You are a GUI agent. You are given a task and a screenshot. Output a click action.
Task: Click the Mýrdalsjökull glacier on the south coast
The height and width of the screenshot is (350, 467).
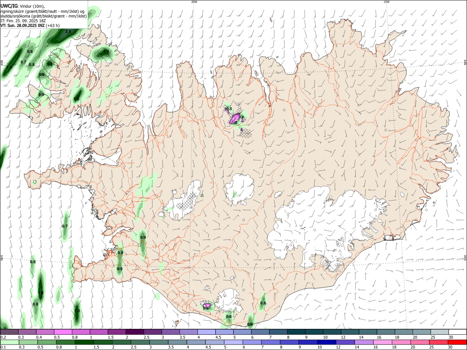229,301
